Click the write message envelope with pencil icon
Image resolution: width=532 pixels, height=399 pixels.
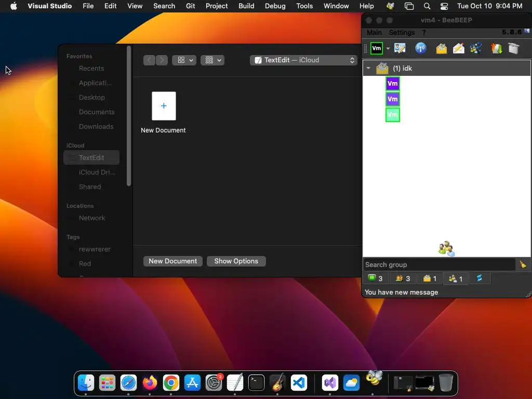click(458, 48)
